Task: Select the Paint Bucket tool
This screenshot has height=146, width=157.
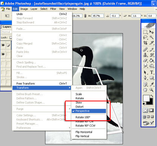Action: pyautogui.click(x=151, y=61)
